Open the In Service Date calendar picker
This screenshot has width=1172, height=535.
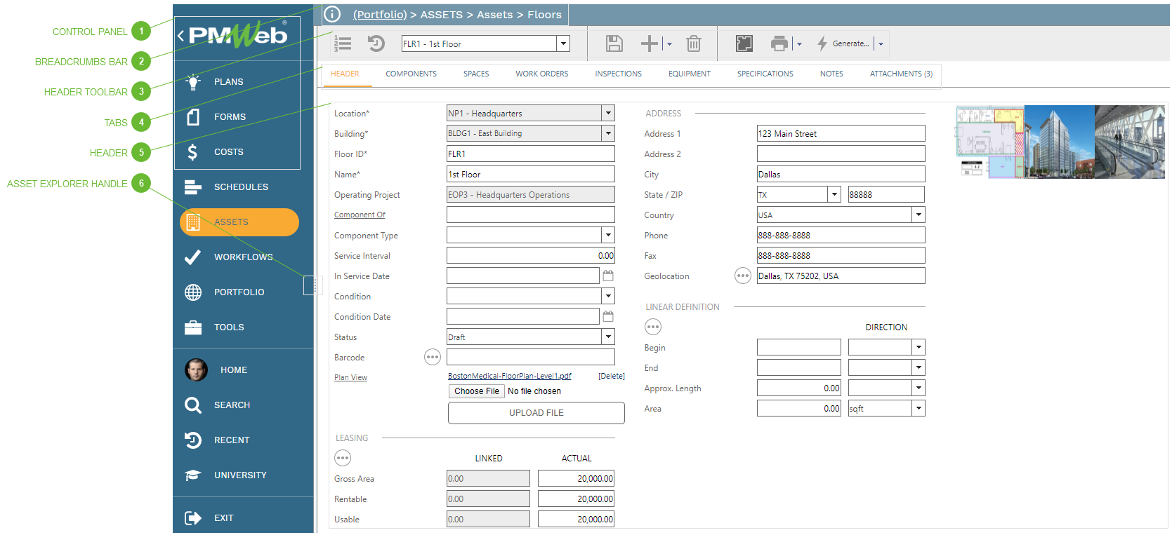click(608, 276)
